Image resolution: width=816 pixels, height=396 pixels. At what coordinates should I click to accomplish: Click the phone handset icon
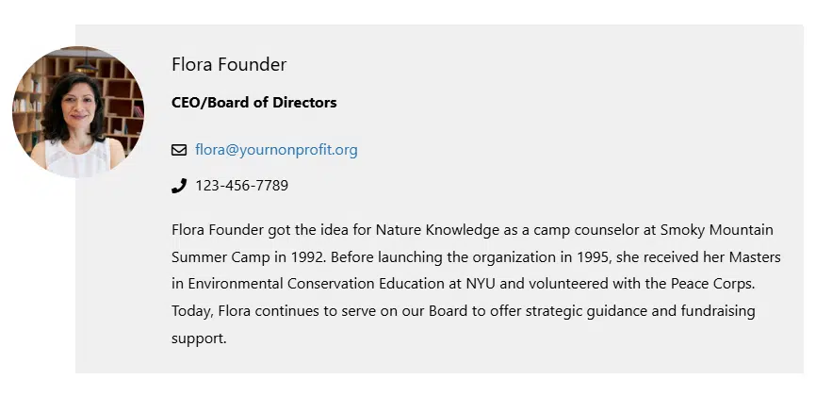tap(179, 186)
